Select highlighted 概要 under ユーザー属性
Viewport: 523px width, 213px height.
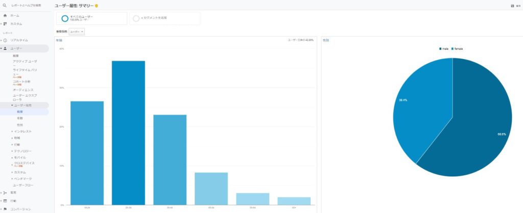click(x=20, y=112)
